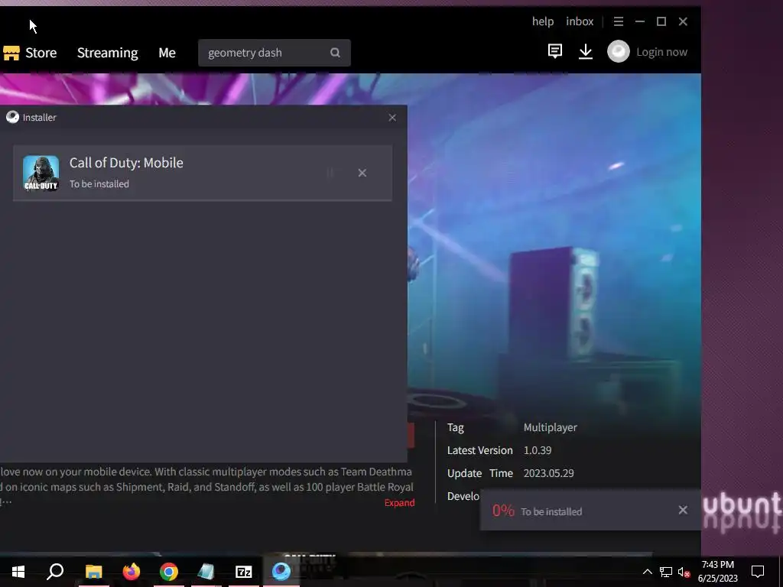Click the 0% progress indicator
This screenshot has height=587, width=783.
(503, 510)
